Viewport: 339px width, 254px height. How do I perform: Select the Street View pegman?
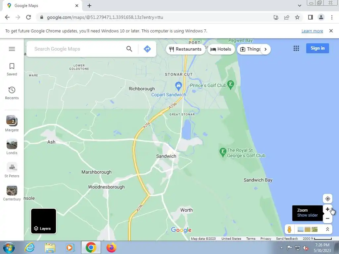point(289,229)
